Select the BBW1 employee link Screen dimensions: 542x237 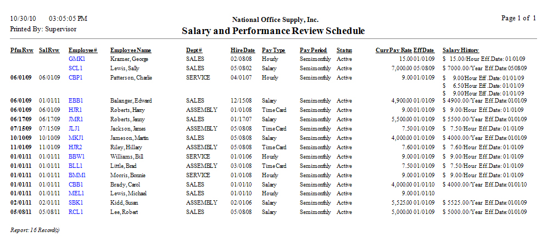[x=77, y=156]
